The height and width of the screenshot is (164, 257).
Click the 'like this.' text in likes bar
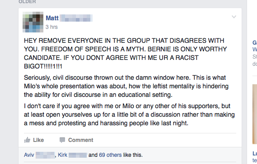pyautogui.click(x=133, y=155)
